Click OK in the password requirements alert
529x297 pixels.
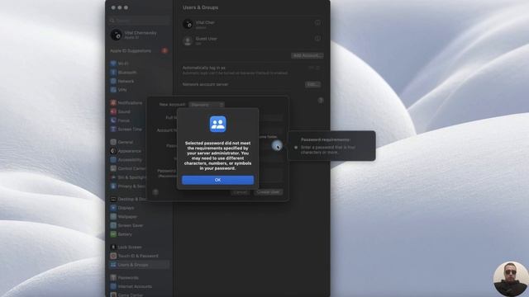[217, 180]
